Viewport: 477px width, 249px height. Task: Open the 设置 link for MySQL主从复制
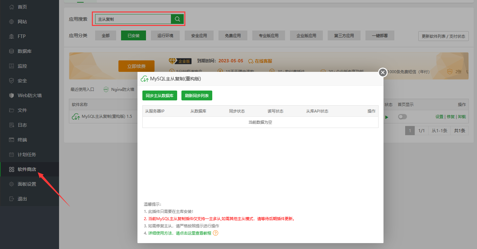pos(439,117)
